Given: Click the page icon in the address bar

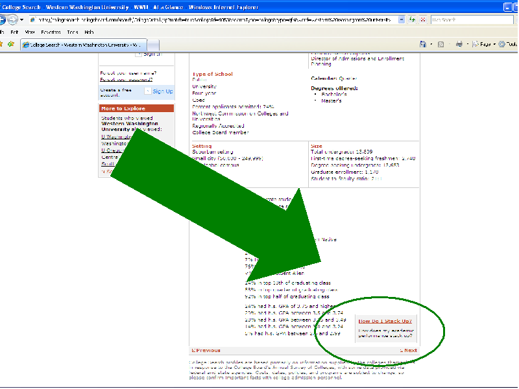Looking at the screenshot, I should pyautogui.click(x=32, y=20).
